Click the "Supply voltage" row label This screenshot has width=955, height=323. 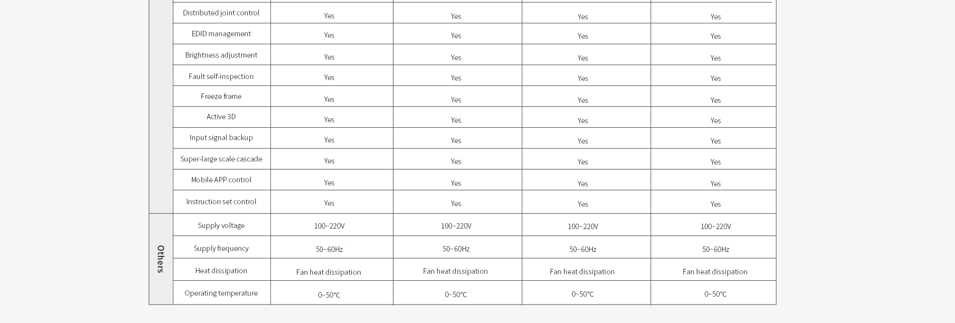point(221,226)
